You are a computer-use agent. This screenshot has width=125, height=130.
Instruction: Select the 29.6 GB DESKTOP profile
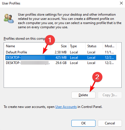coord(61,63)
